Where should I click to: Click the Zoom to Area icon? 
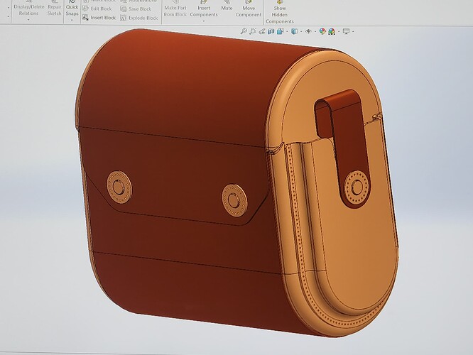coord(253,31)
